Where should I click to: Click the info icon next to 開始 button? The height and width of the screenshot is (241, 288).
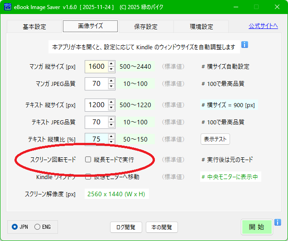click(x=278, y=222)
